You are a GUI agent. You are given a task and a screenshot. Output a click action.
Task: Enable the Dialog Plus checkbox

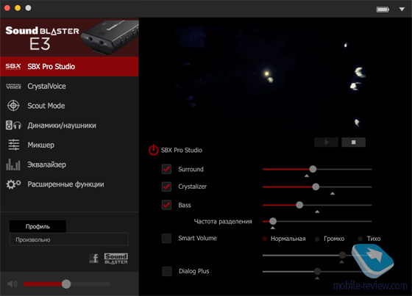pyautogui.click(x=167, y=271)
